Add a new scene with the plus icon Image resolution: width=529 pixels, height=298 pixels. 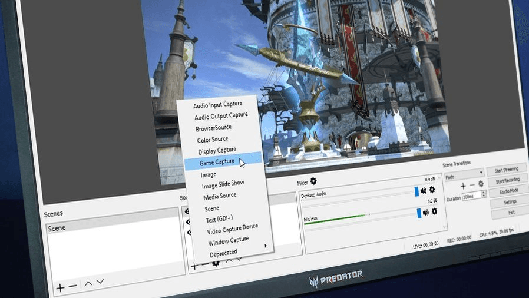[x=61, y=287]
